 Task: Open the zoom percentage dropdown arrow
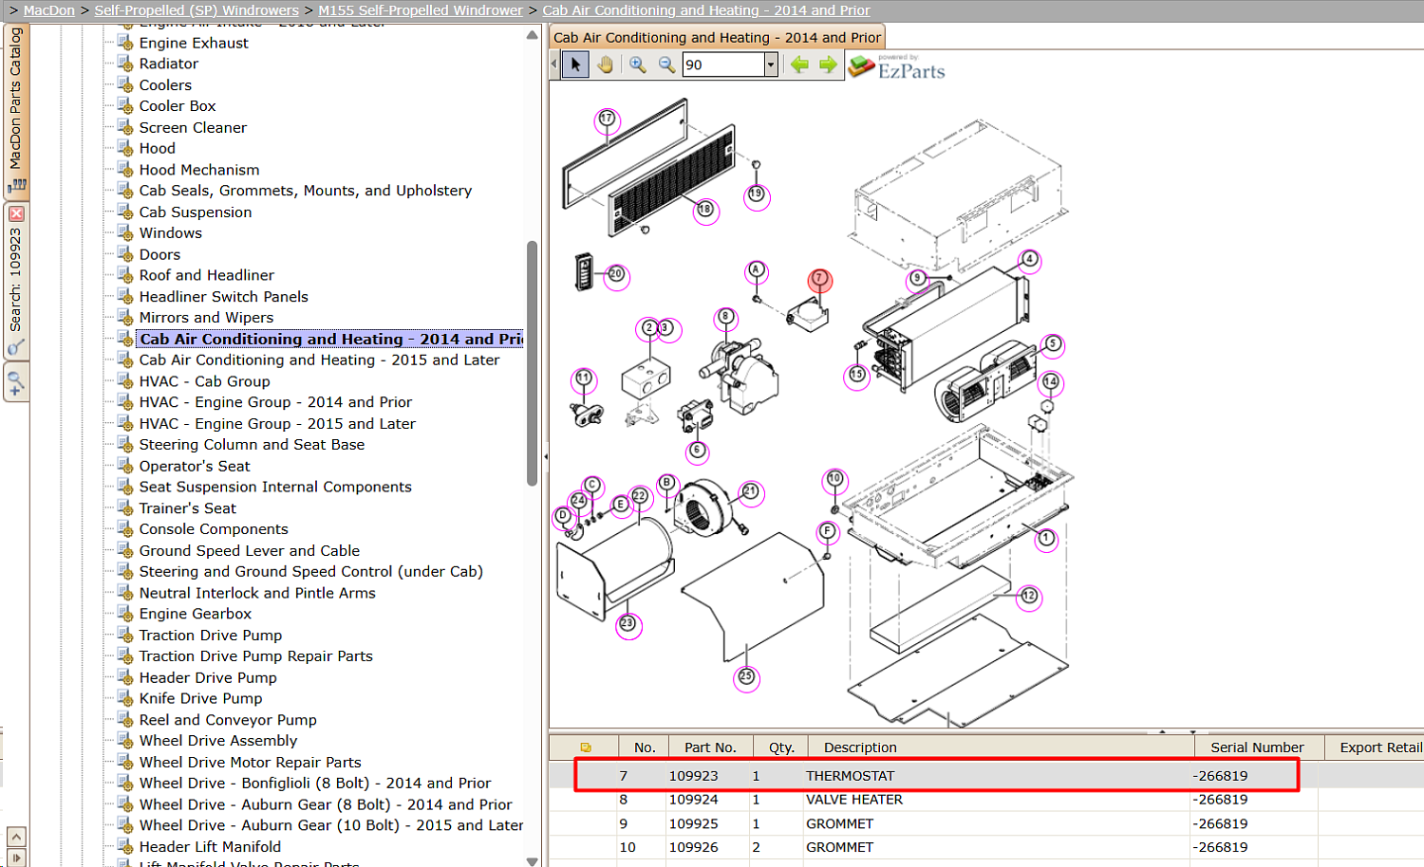(x=771, y=65)
